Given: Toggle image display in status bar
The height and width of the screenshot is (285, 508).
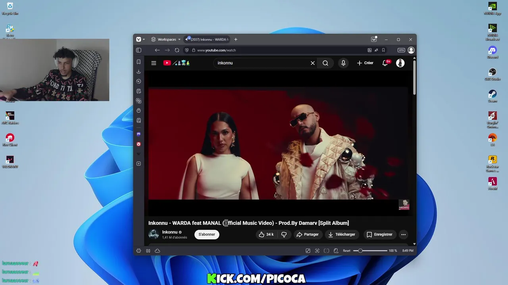Looking at the screenshot, I should coord(308,251).
